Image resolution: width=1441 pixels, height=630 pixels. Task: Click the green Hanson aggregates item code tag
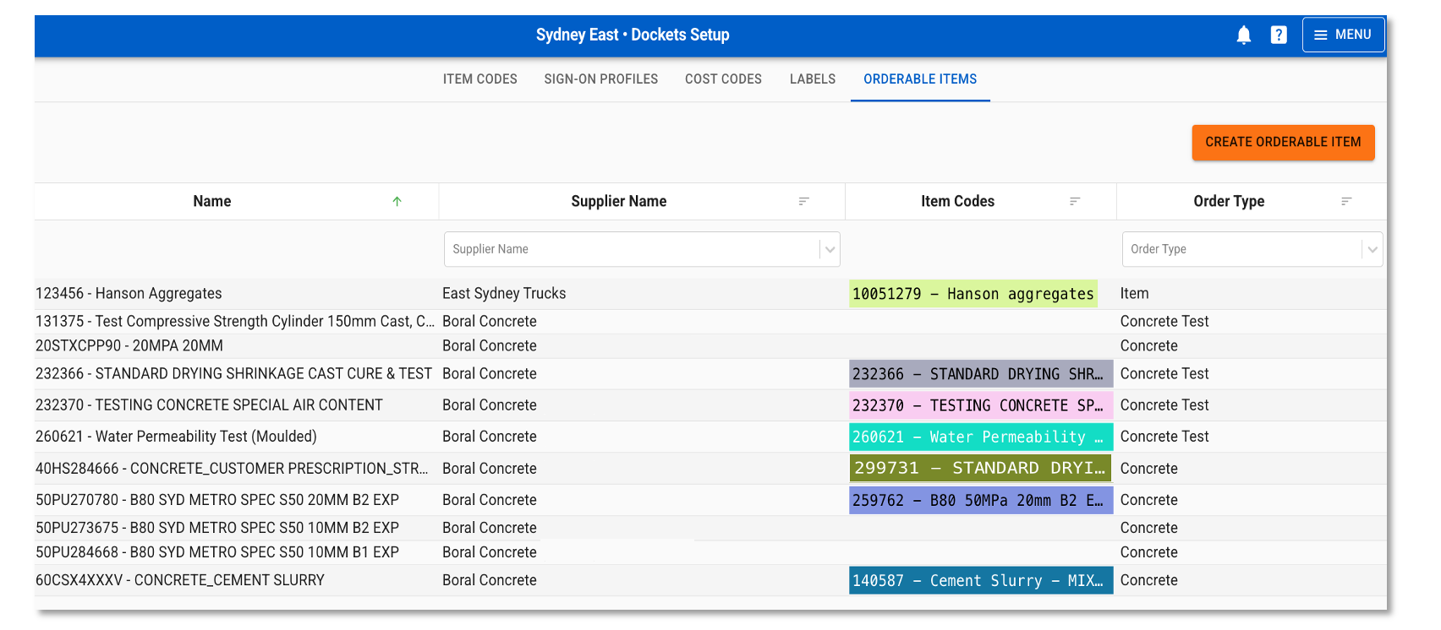point(973,294)
